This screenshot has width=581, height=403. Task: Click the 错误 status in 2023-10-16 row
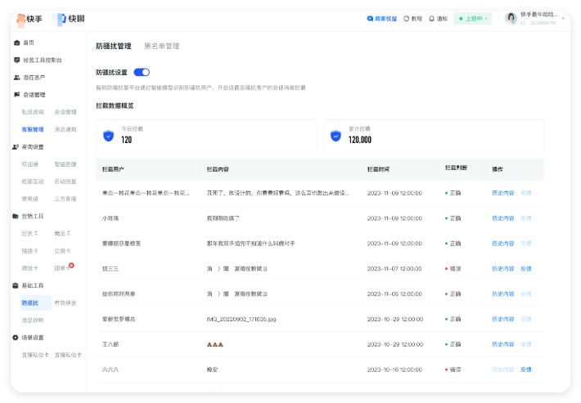[453, 369]
